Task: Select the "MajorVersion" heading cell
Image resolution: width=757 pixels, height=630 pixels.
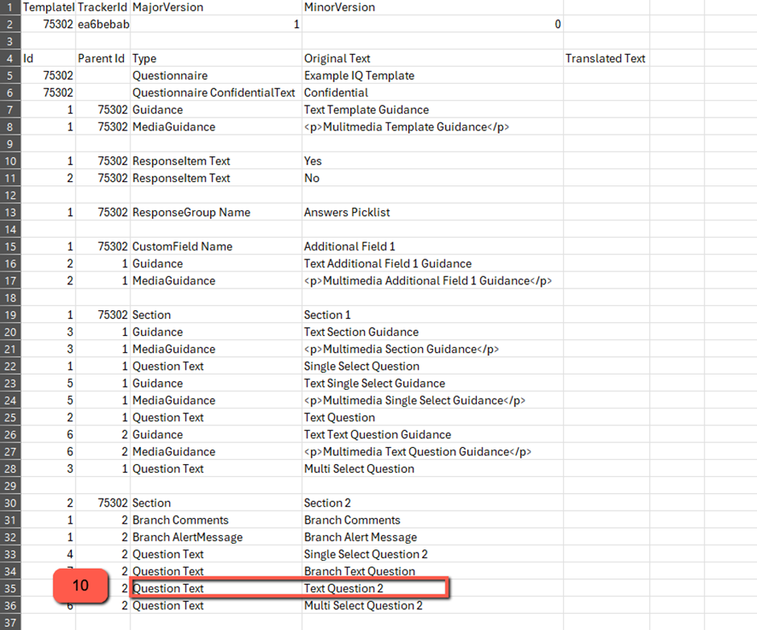Action: 168,7
